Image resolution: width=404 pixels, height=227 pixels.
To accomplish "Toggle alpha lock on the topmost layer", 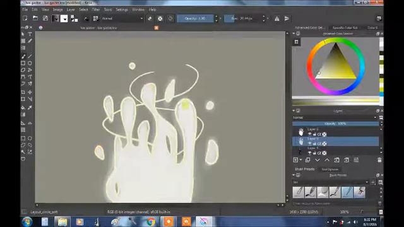I will [319, 134].
